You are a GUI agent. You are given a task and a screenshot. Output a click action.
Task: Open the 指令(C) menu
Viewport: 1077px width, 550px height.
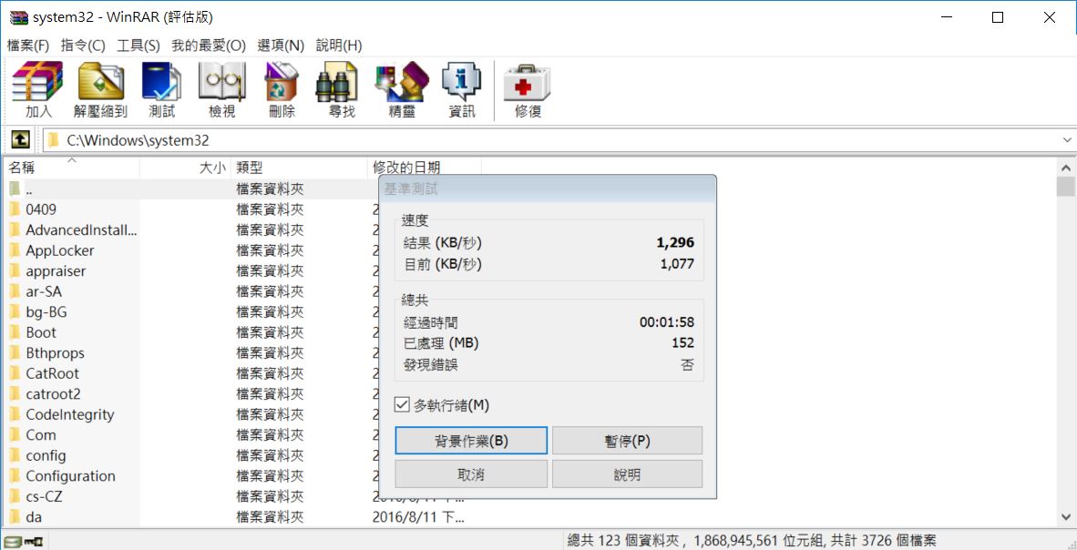83,46
